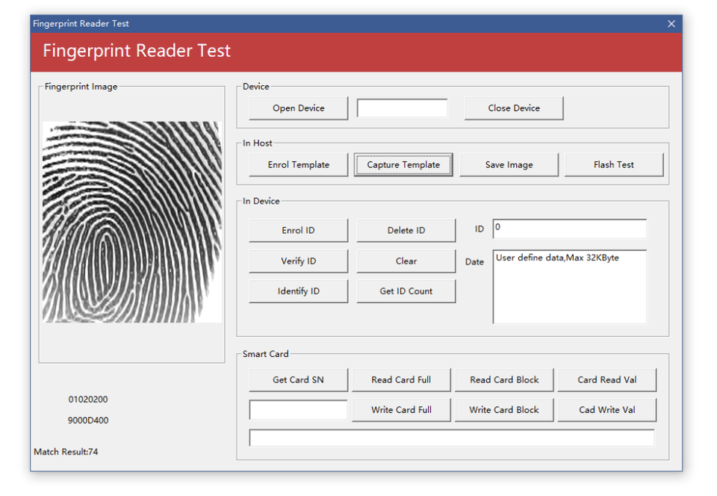Click the Card Read Val button

(606, 380)
